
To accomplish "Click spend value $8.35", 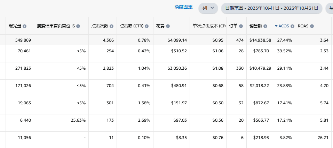I will pyautogui.click(x=181, y=138).
